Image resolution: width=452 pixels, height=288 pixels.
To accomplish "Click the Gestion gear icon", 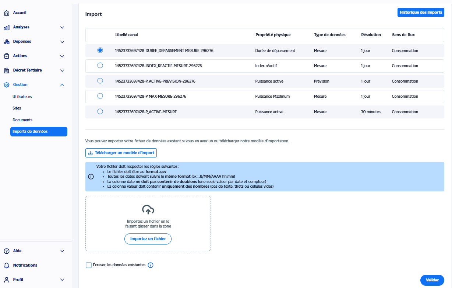I will point(7,85).
